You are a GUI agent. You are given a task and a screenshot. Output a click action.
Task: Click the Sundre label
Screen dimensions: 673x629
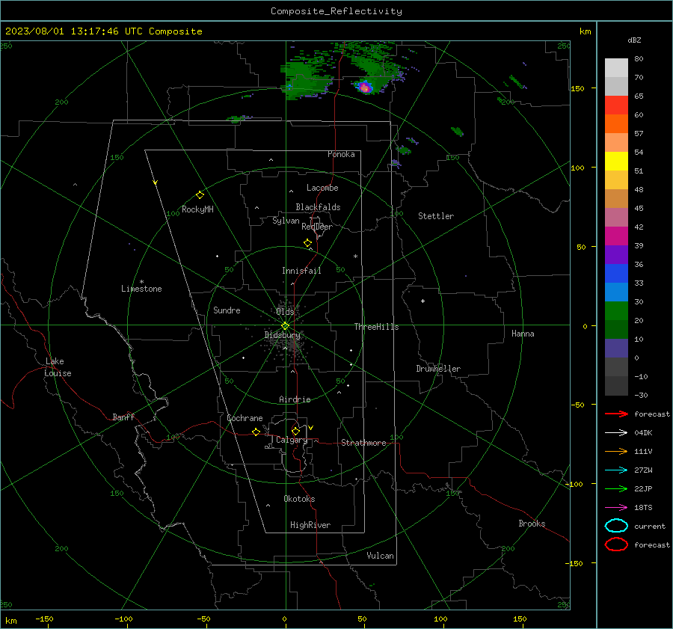pyautogui.click(x=227, y=310)
